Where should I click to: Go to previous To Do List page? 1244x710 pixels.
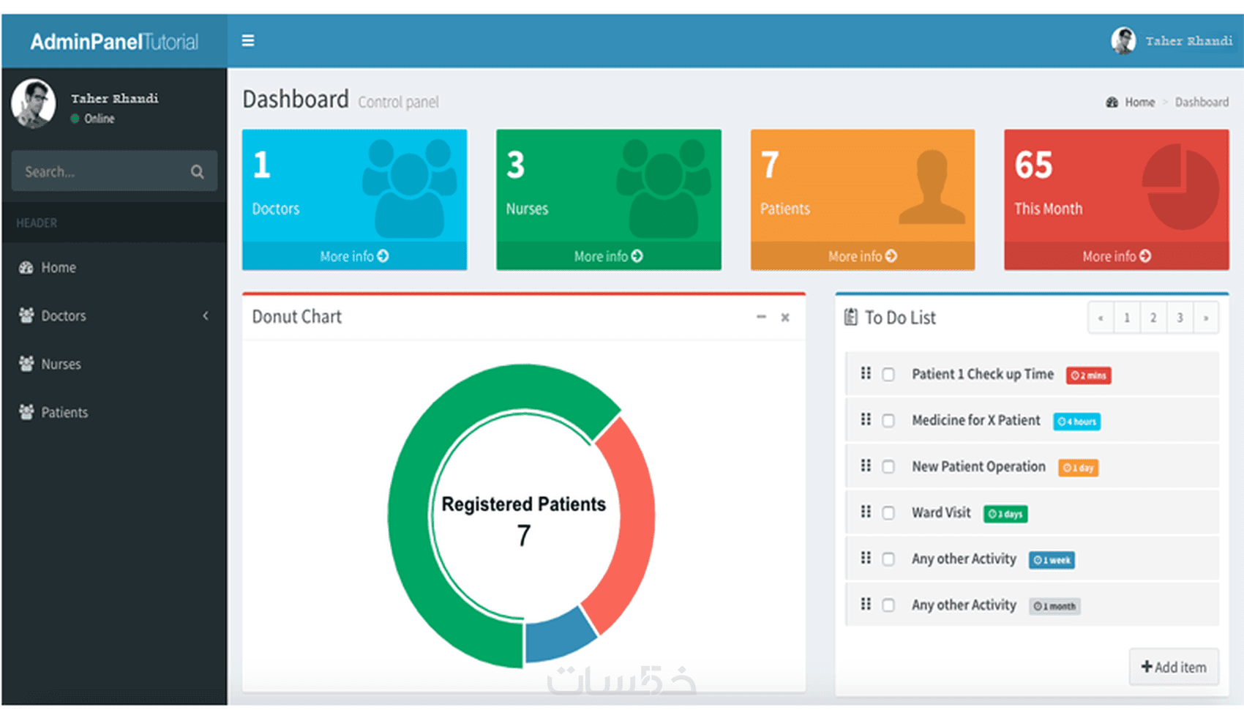[1101, 318]
